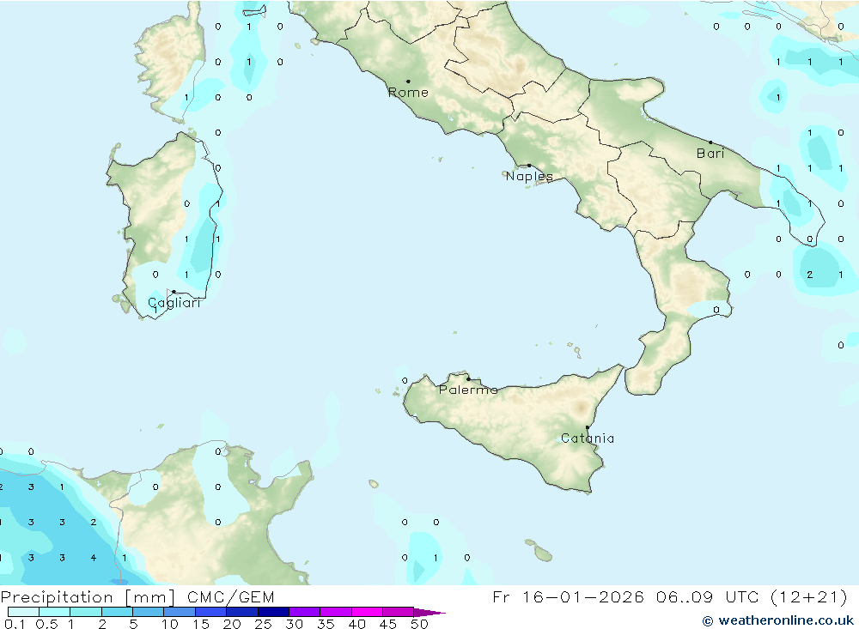Select the Naples city label
This screenshot has height=629, width=859.
click(x=529, y=176)
